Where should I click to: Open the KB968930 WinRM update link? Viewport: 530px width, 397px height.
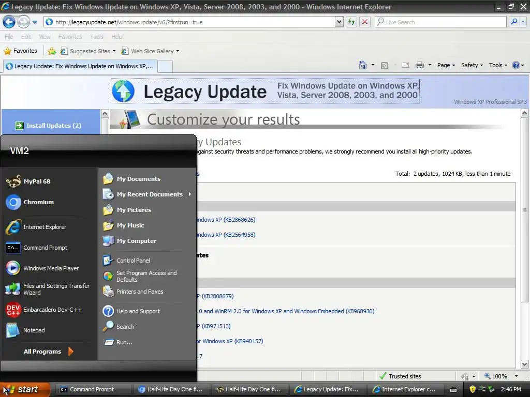click(286, 311)
